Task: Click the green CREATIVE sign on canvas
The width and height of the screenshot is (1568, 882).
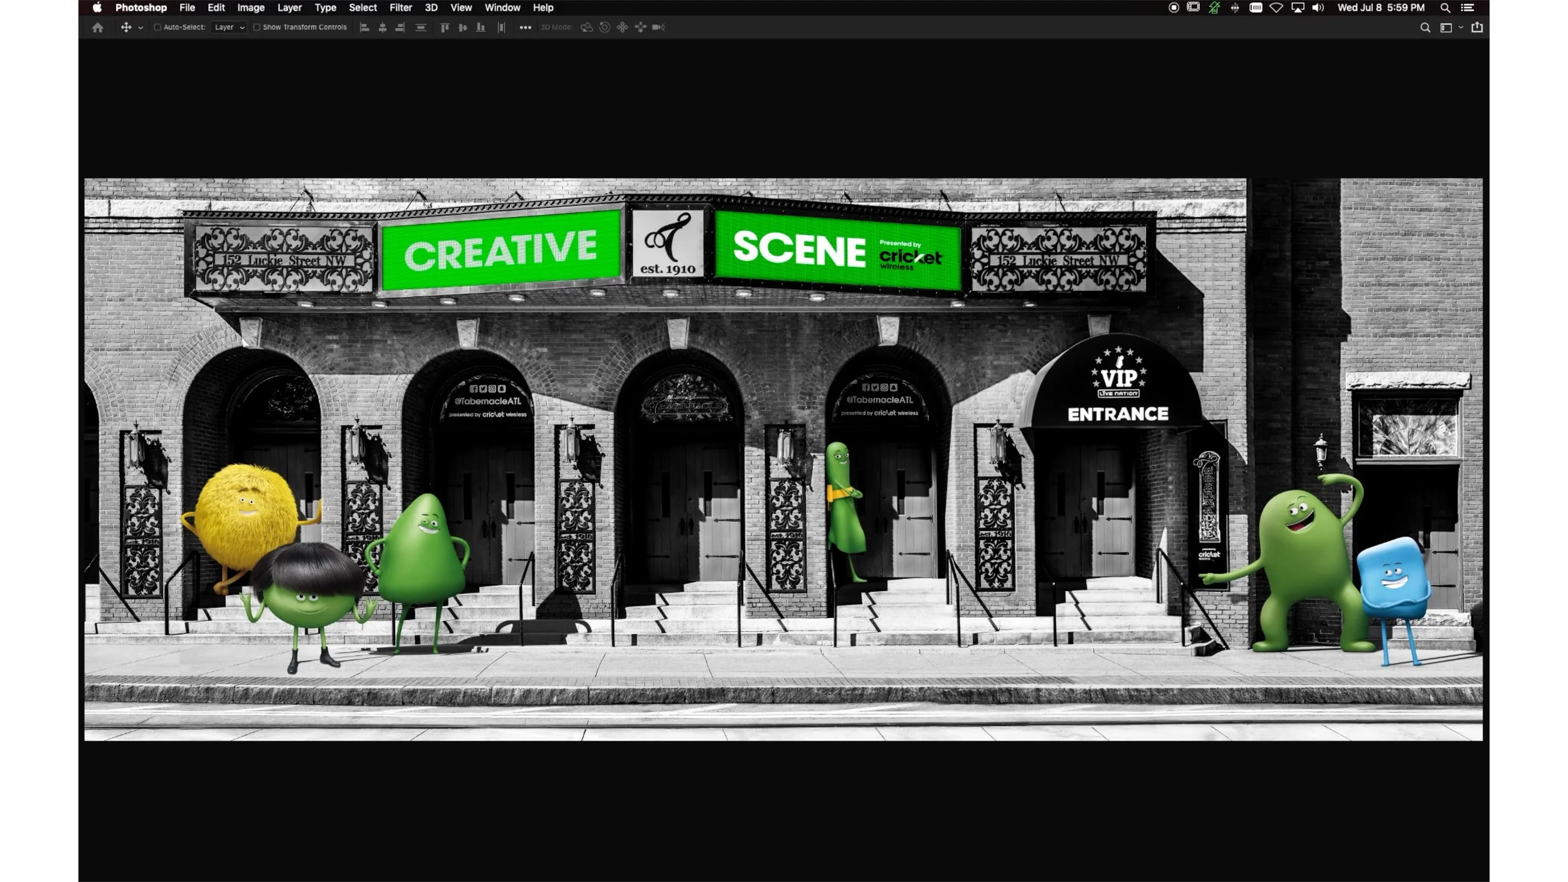Action: tap(500, 251)
